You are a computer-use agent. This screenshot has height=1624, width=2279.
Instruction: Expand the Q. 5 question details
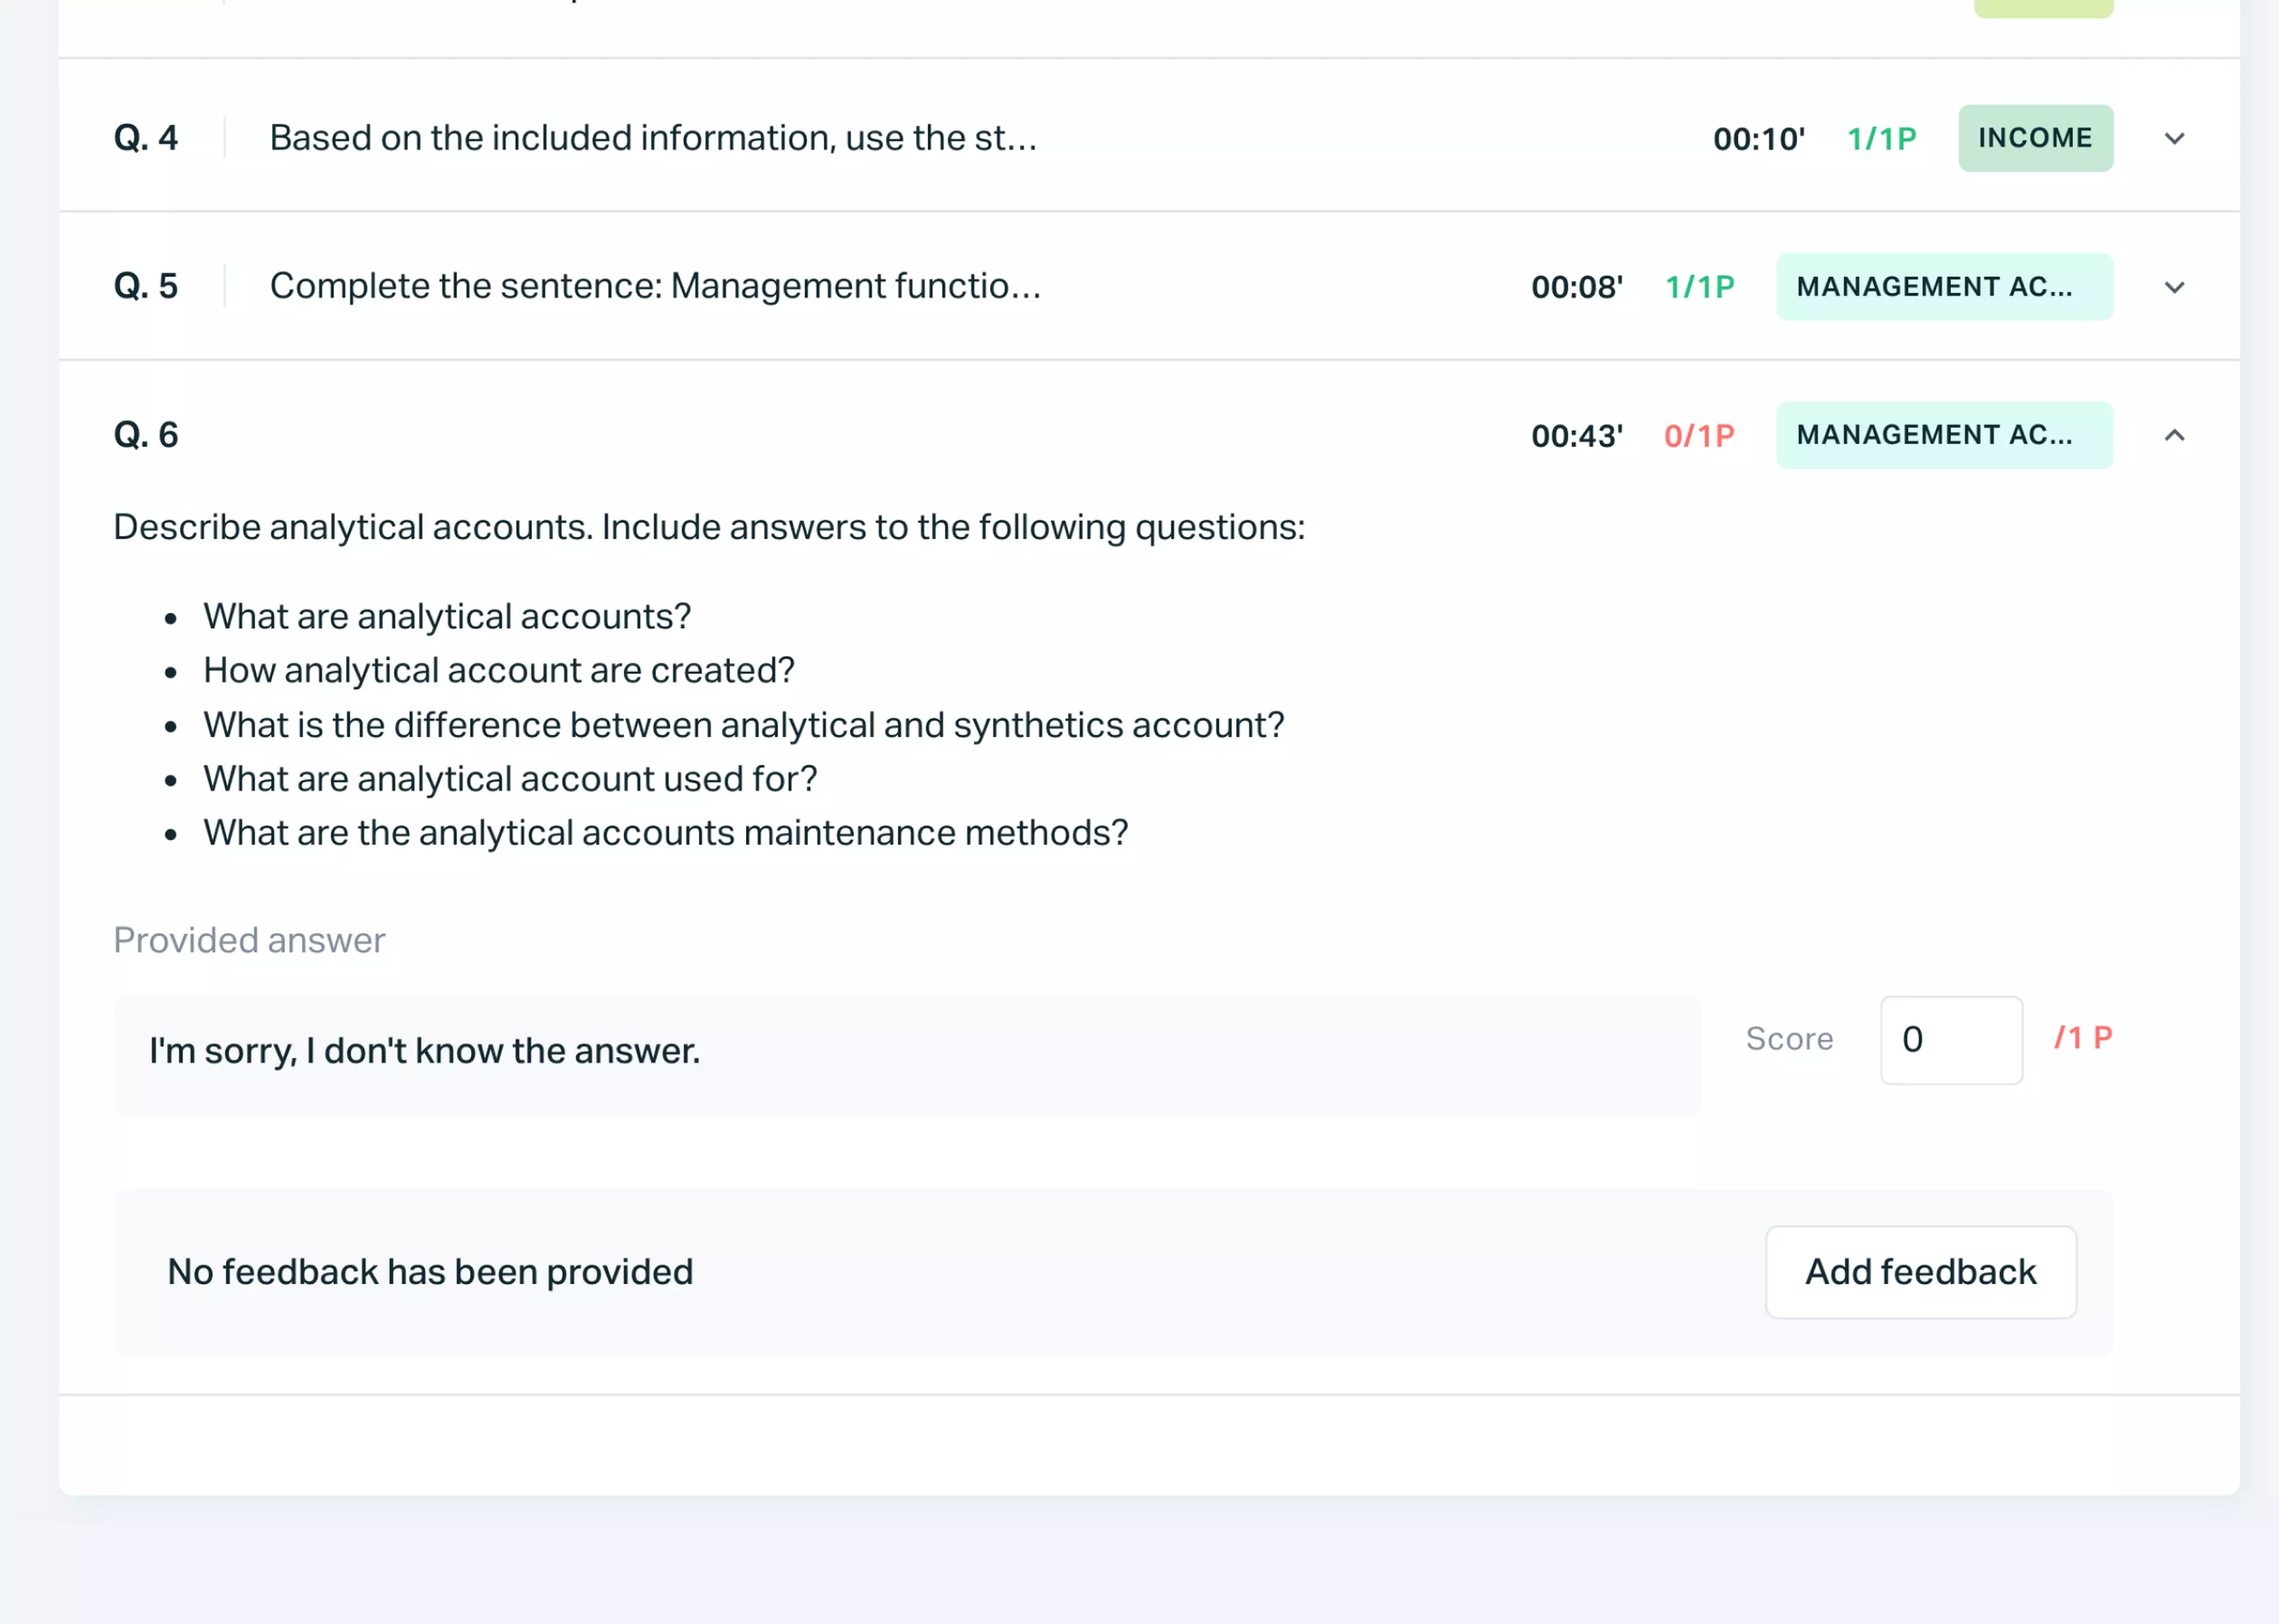(x=2173, y=287)
